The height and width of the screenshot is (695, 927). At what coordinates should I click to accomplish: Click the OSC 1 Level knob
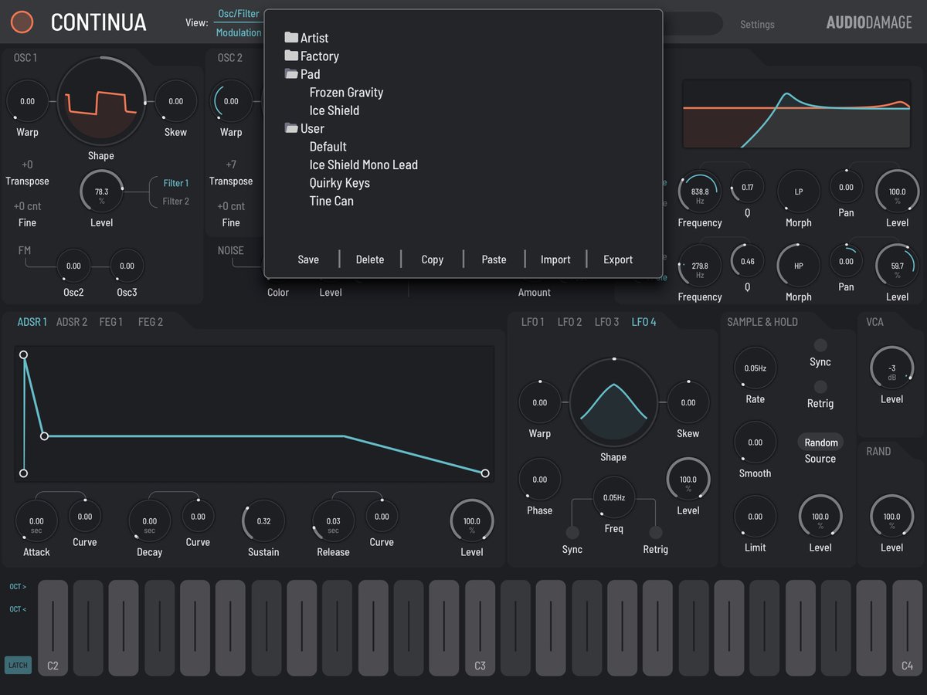click(x=101, y=192)
